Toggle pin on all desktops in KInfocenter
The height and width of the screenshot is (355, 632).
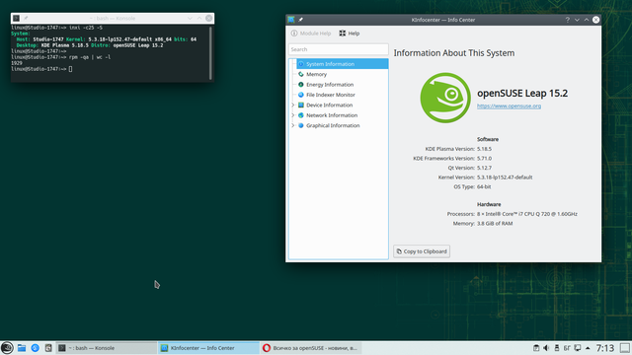(x=300, y=20)
